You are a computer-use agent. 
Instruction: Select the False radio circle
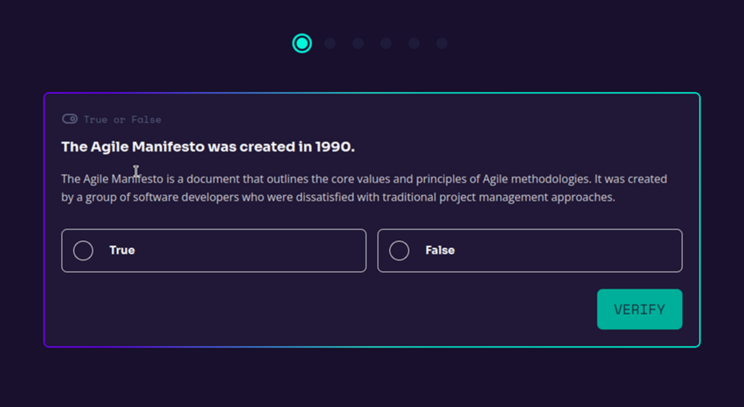399,251
